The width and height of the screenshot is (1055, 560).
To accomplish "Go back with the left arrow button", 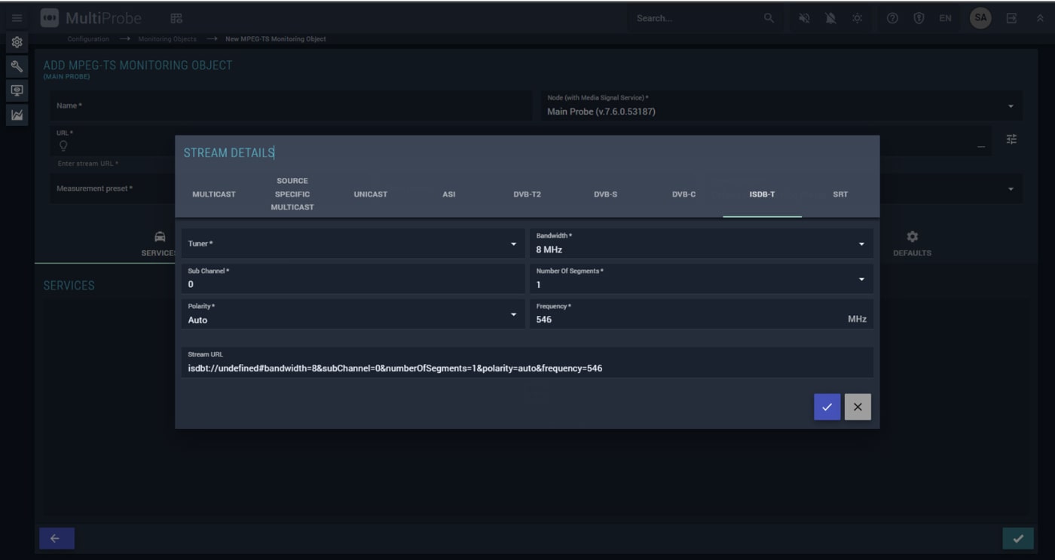I will coord(57,538).
